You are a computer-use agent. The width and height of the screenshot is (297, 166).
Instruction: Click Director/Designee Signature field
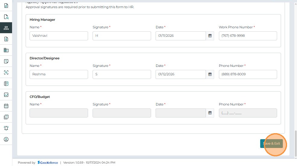pos(122,74)
